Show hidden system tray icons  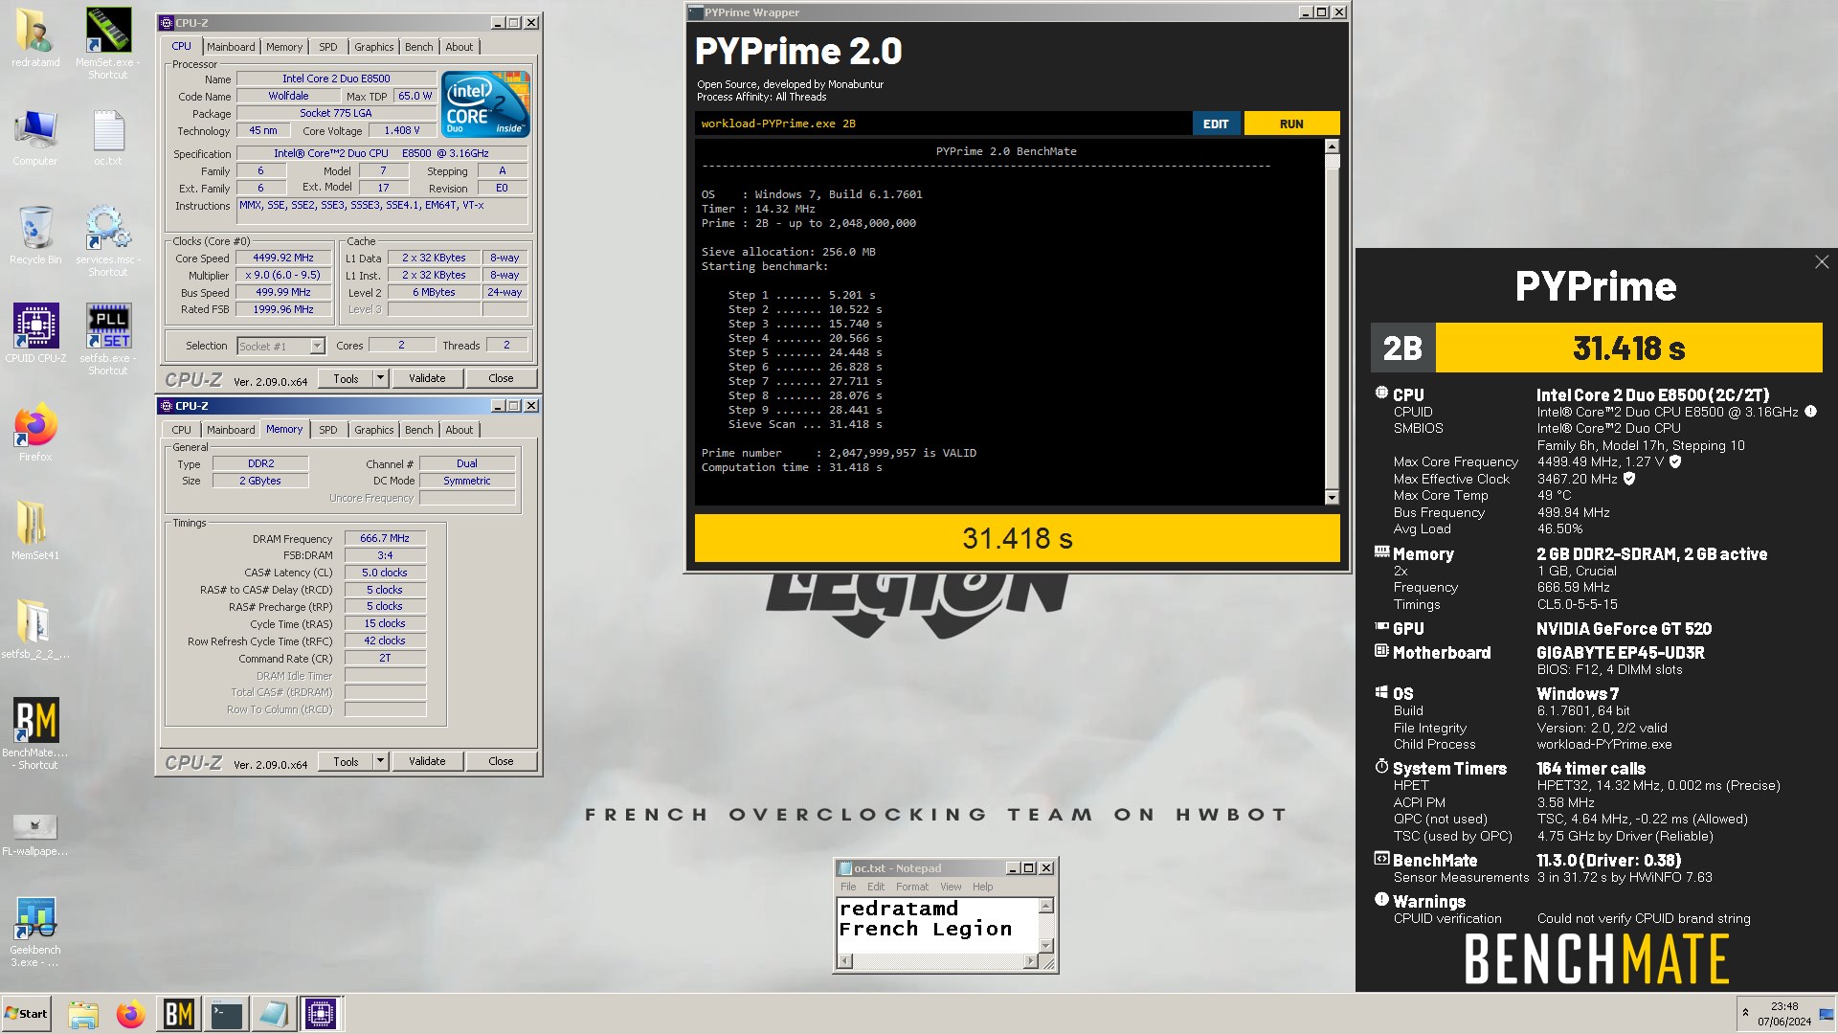1745,1013
